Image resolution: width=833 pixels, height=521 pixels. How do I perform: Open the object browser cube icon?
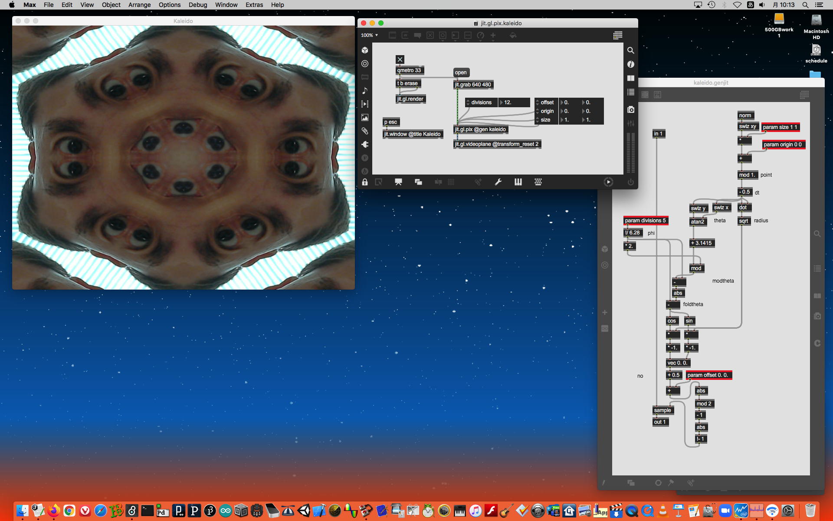(365, 50)
